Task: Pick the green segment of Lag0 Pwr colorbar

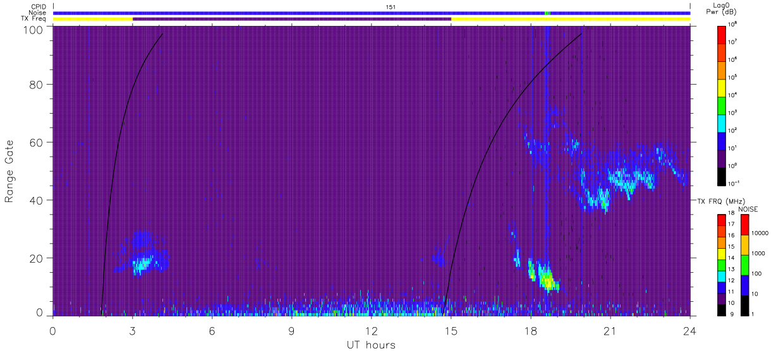Action: (x=722, y=104)
